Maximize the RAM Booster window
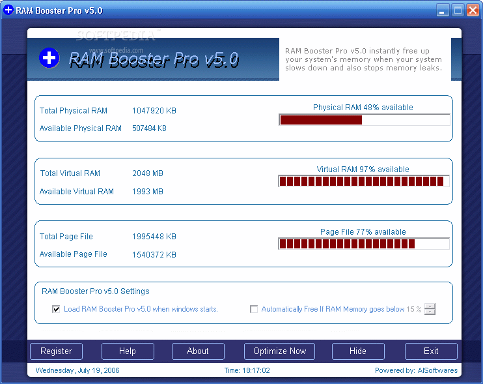Screen dimensions: 483x384 [x=458, y=10]
